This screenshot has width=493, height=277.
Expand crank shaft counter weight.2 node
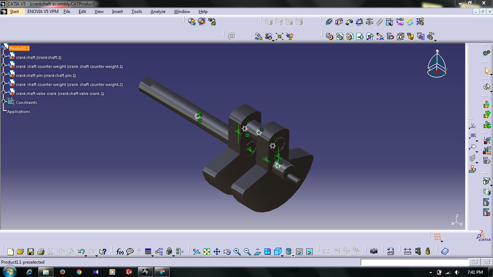[x=3, y=83]
